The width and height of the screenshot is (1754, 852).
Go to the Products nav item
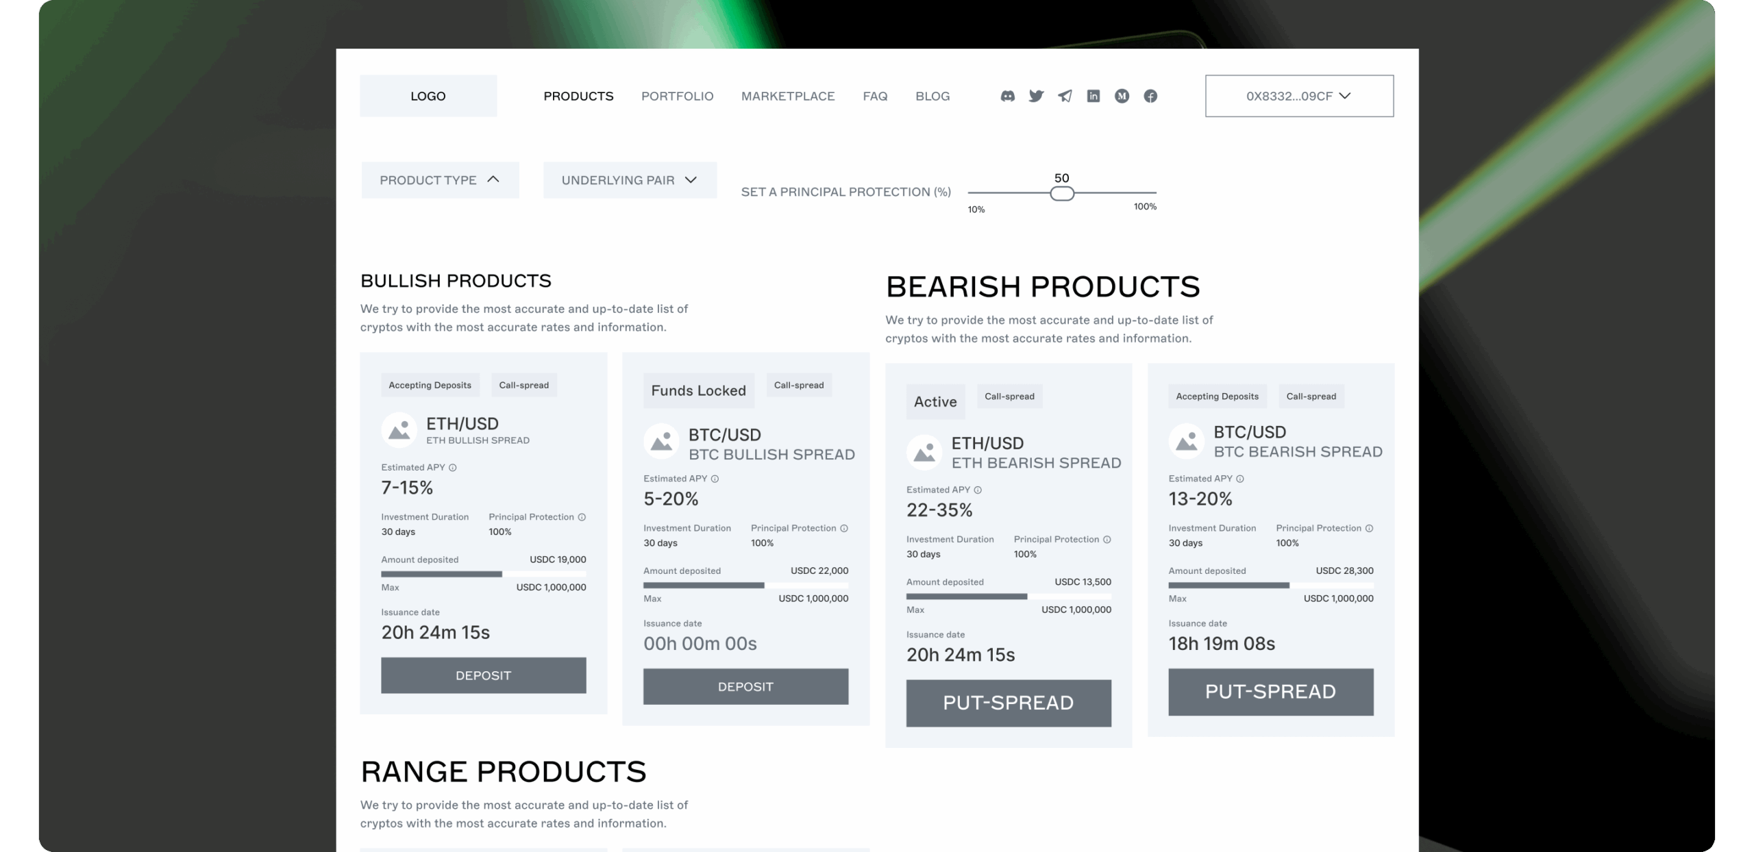click(578, 96)
